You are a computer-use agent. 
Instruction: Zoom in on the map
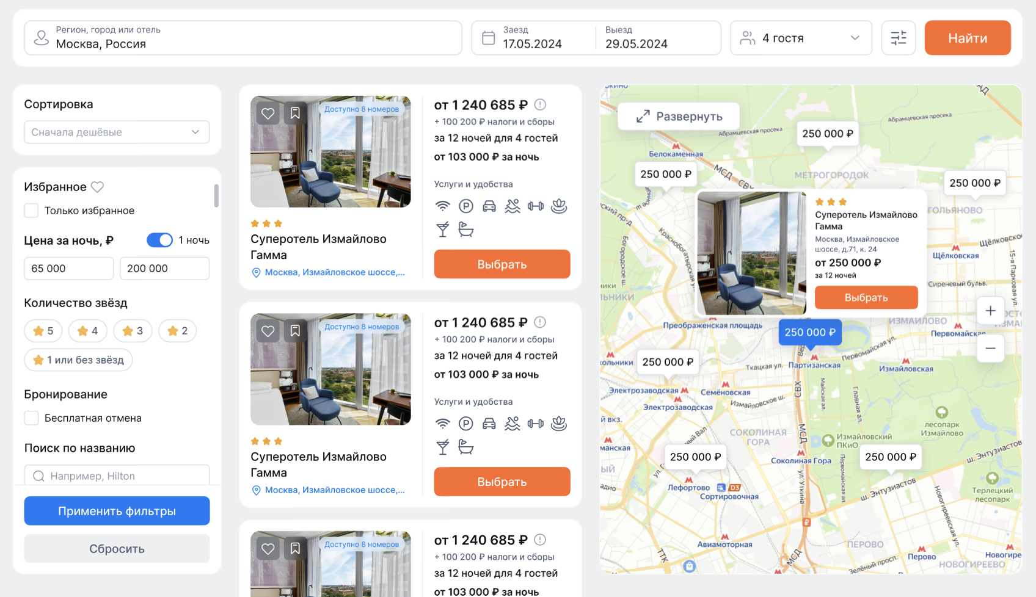click(990, 311)
